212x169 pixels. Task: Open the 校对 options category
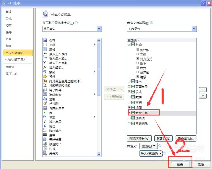click(x=9, y=25)
